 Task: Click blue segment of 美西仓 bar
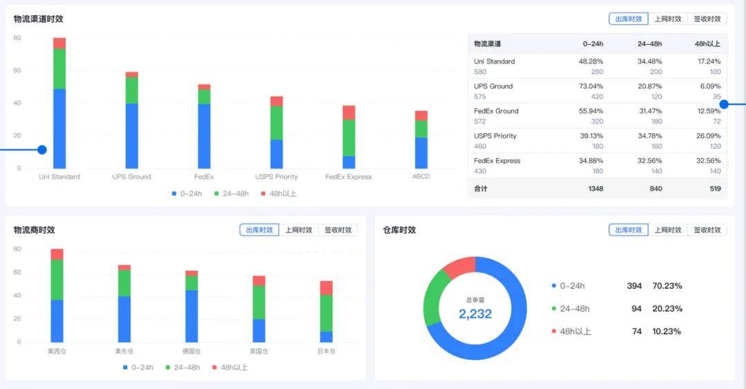(x=57, y=321)
